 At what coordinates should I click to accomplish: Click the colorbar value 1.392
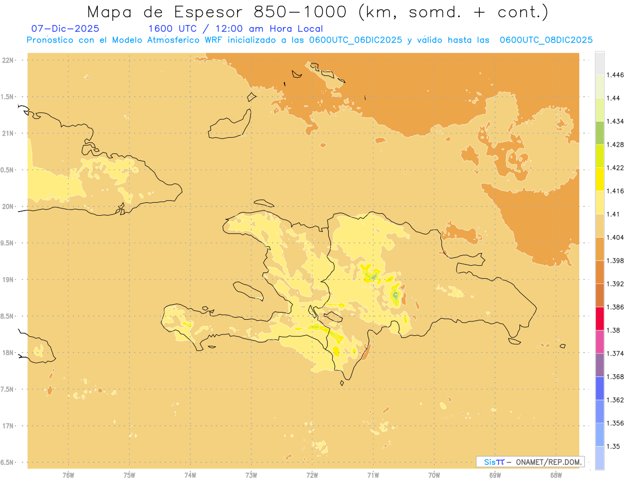pos(616,284)
